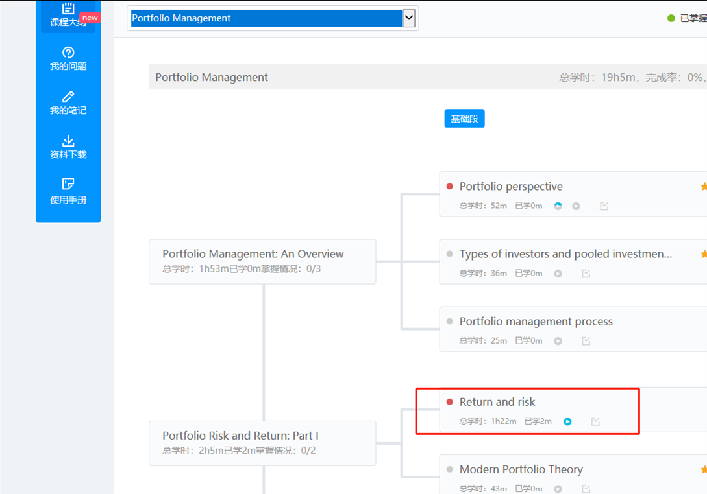Click the Portfolio Management combo box field
The height and width of the screenshot is (494, 707).
coord(266,18)
